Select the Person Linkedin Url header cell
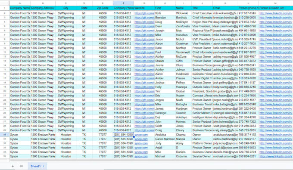The width and height of the screenshot is (293, 170). click(275, 8)
